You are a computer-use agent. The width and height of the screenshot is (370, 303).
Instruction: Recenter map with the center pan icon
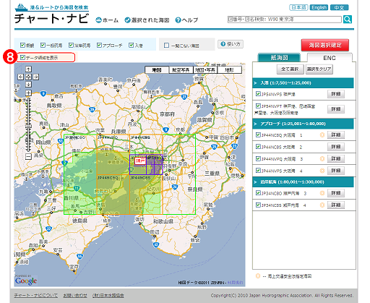tap(28, 77)
